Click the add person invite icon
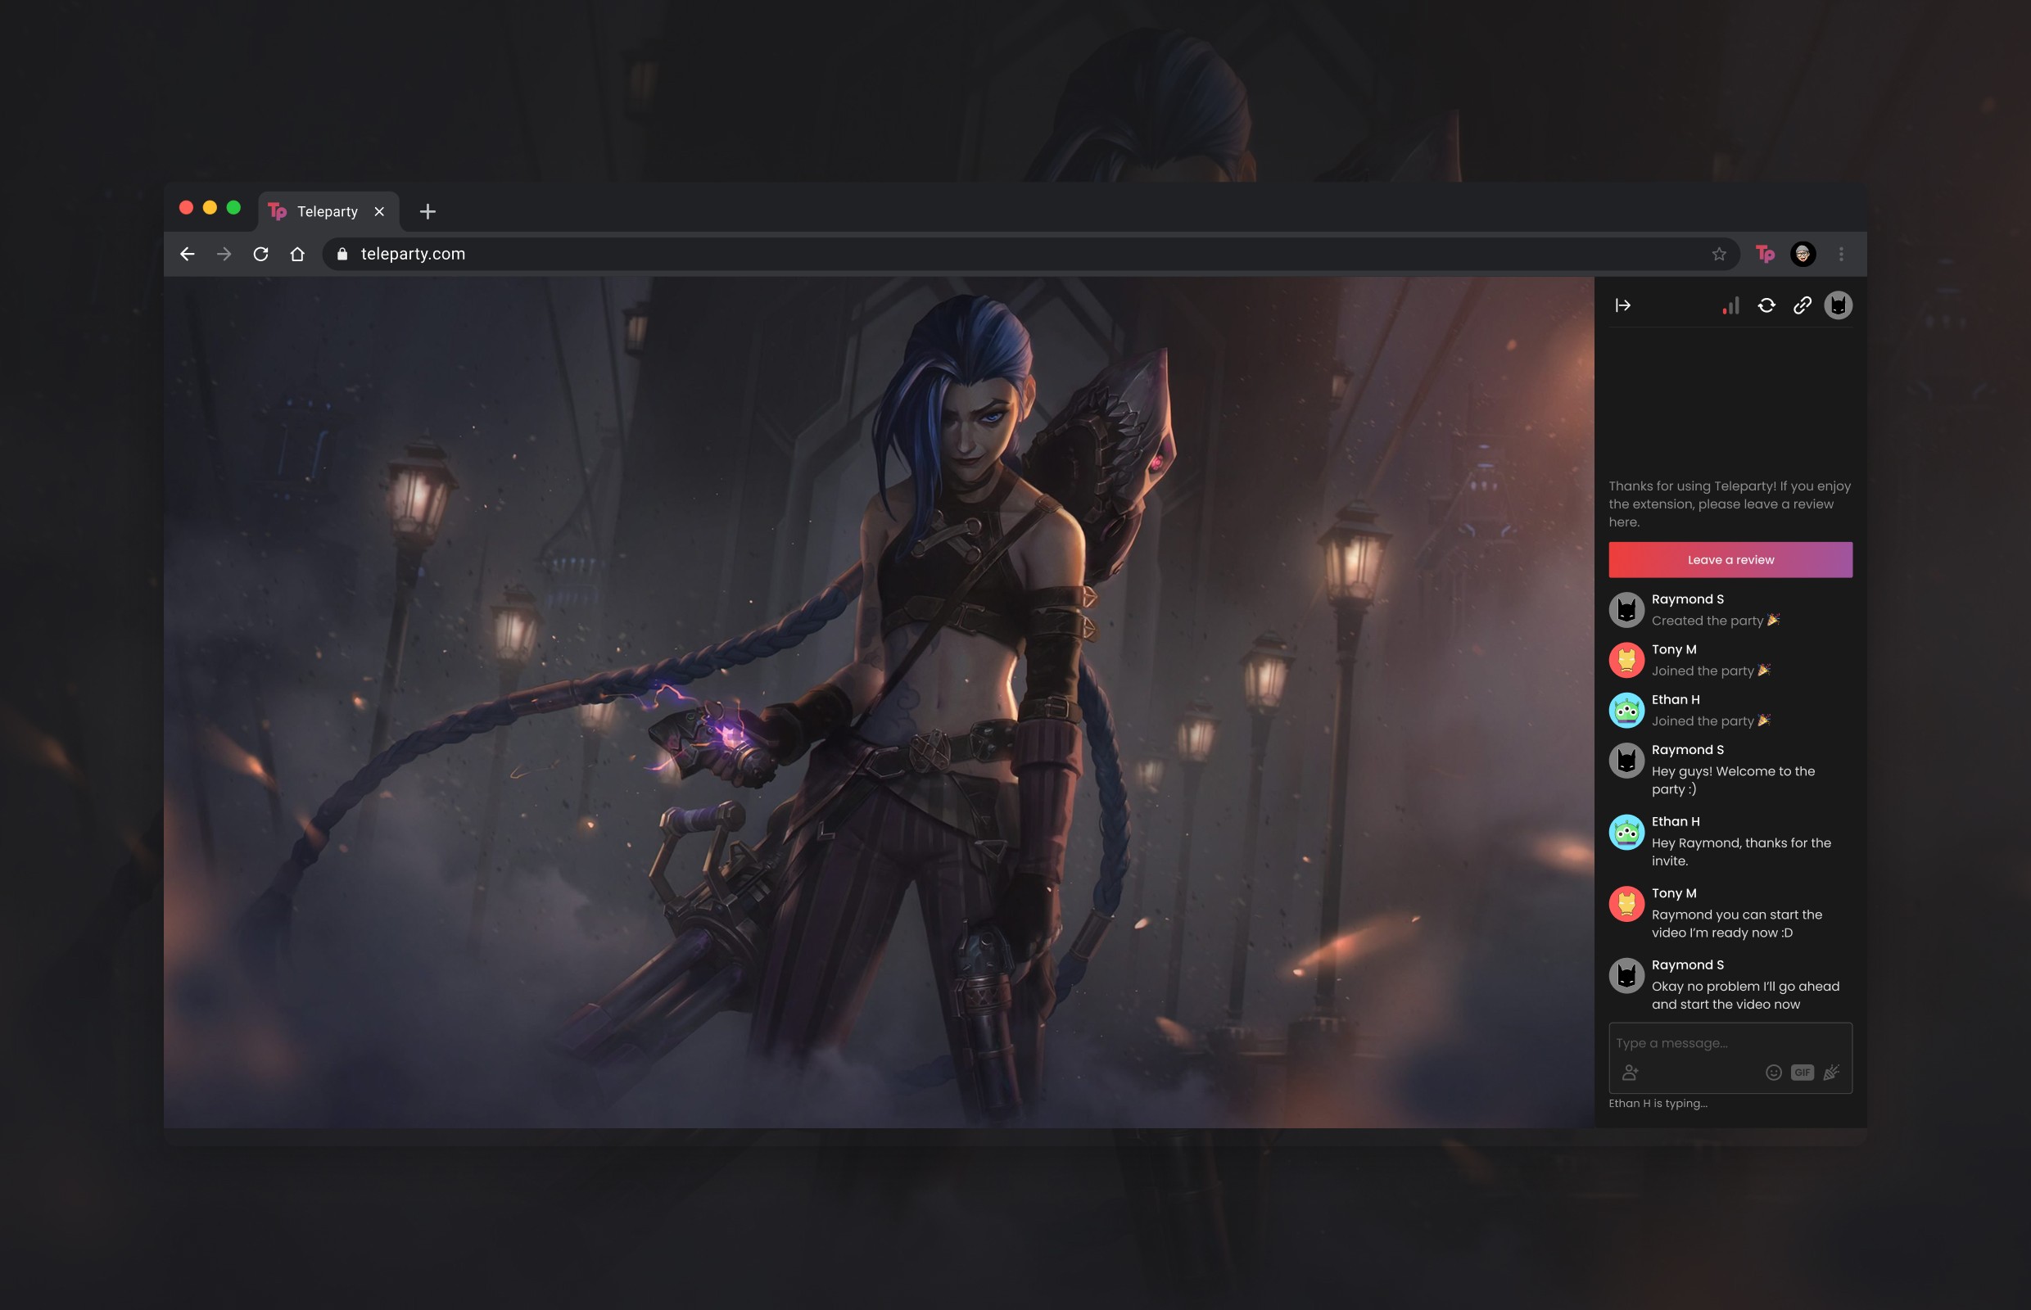 click(x=1630, y=1073)
